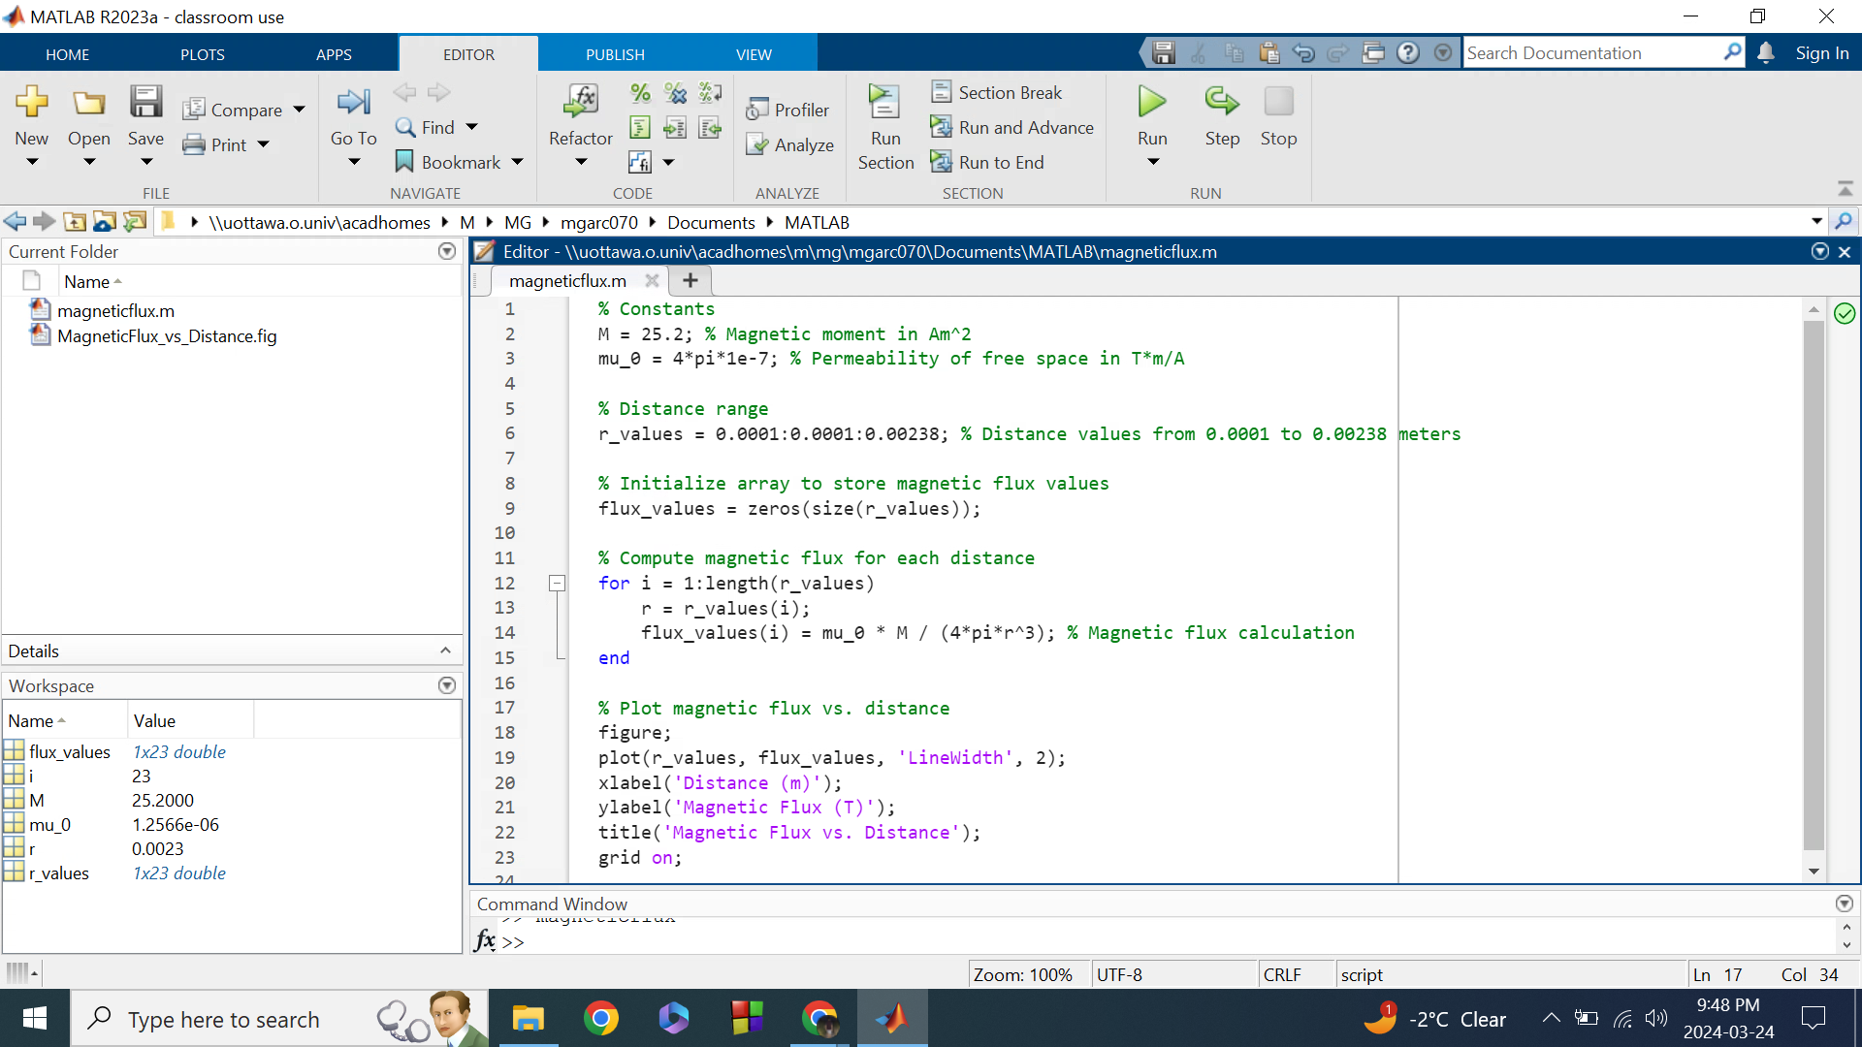This screenshot has height=1047, width=1862.
Task: Click the wrap comments icon
Action: point(711,93)
